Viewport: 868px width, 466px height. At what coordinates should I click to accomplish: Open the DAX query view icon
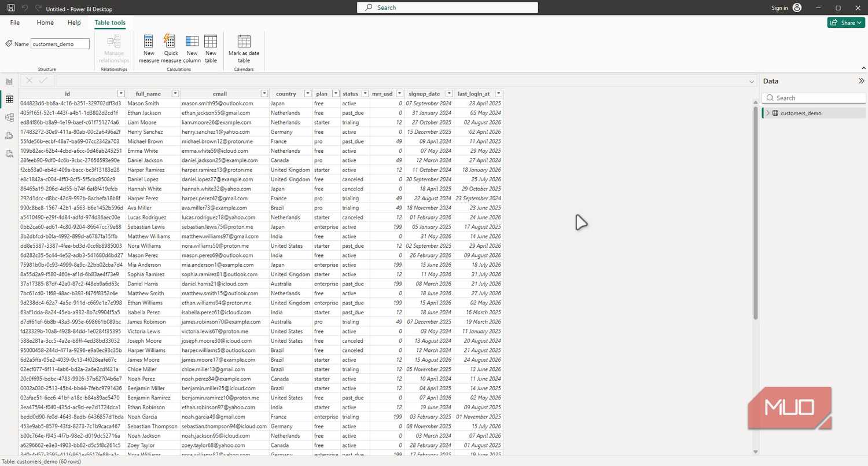tap(9, 135)
